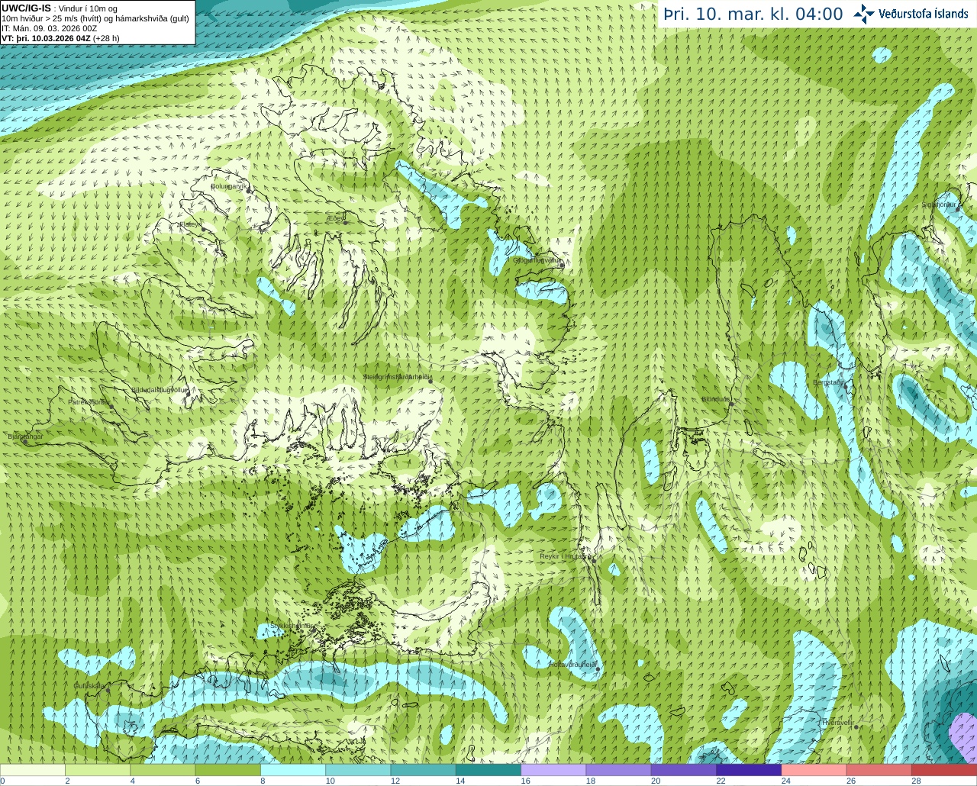Click the 22–24 m/s dark indigo swatch

point(749,770)
